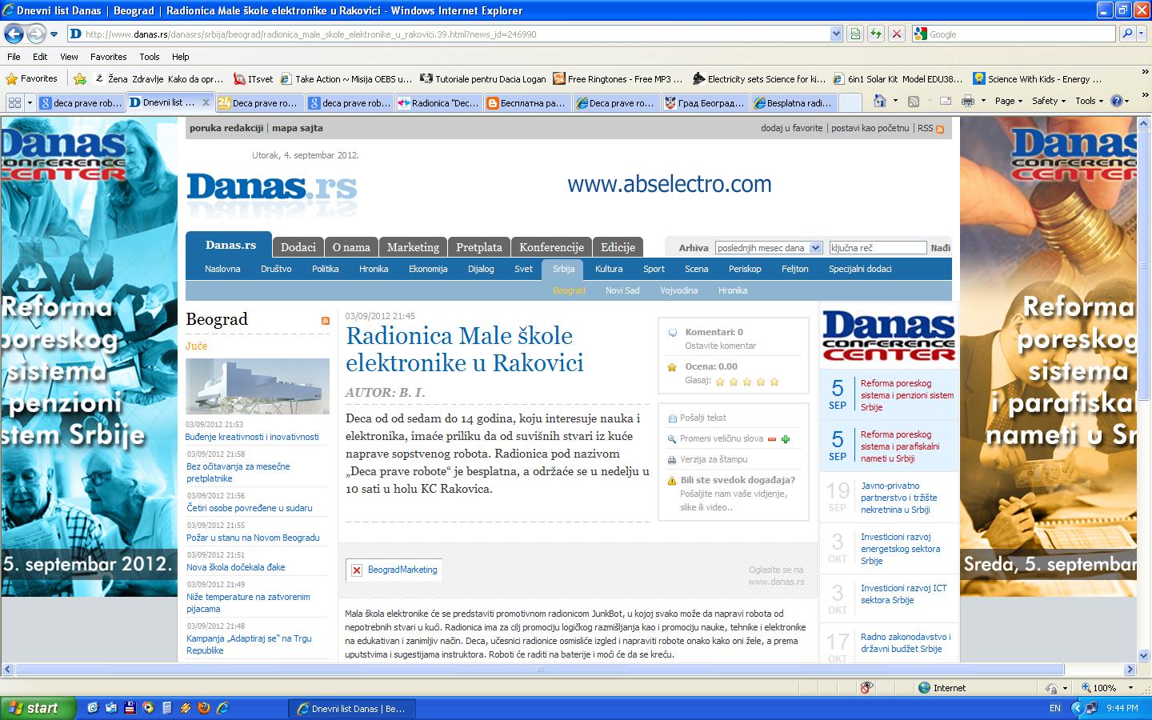
Task: Click the first rating star under Glasaj
Action: click(720, 382)
